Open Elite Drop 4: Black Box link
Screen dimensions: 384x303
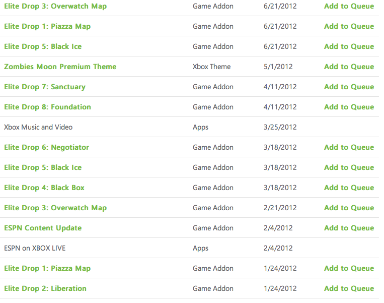[x=44, y=188]
